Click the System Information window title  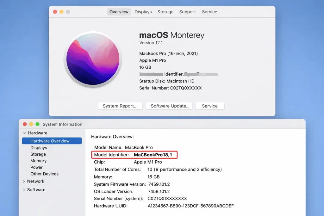(62, 124)
